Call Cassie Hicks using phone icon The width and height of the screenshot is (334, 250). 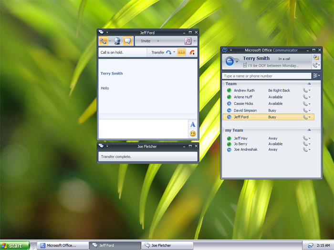(x=305, y=103)
